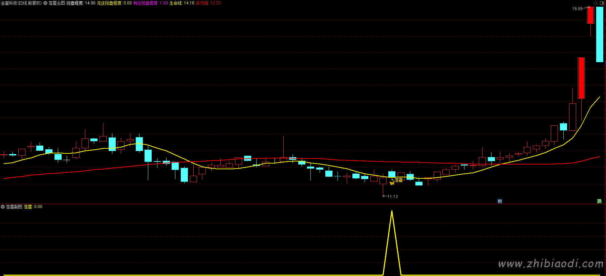Click the yellow 落雷 spike peak in sub-chart
The image size is (606, 276).
392,211
